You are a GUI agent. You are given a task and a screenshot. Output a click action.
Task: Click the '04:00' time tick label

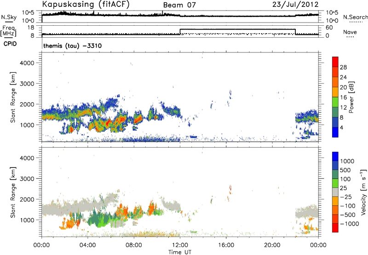pyautogui.click(x=87, y=245)
